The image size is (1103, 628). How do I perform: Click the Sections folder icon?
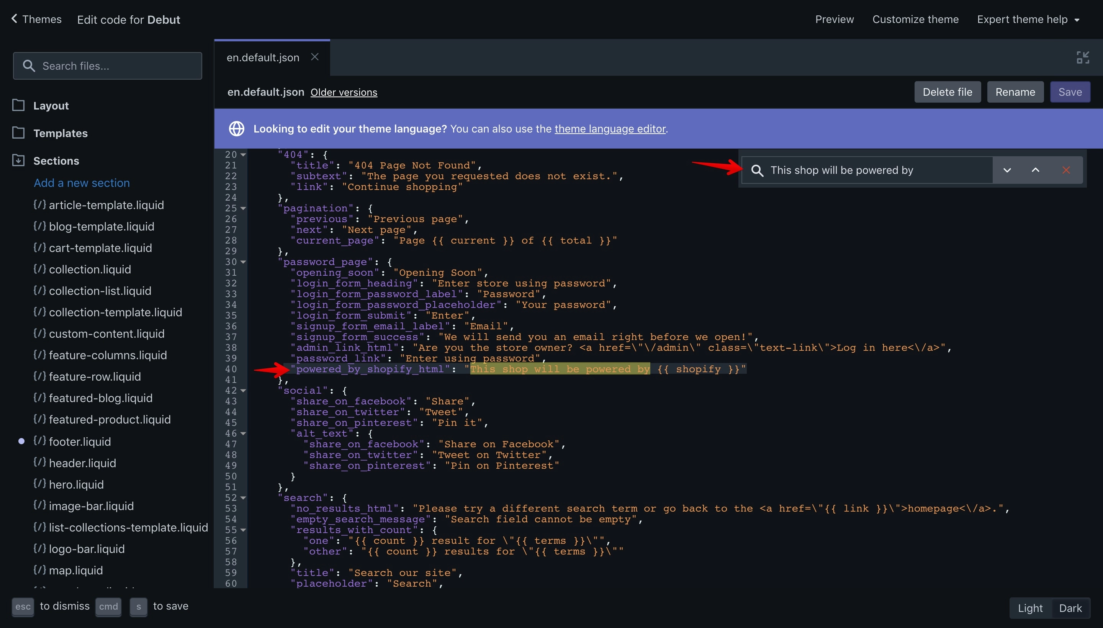pyautogui.click(x=18, y=160)
